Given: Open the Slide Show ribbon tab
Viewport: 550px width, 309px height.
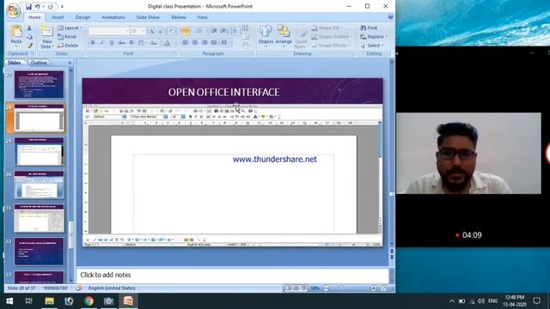Looking at the screenshot, I should (148, 17).
